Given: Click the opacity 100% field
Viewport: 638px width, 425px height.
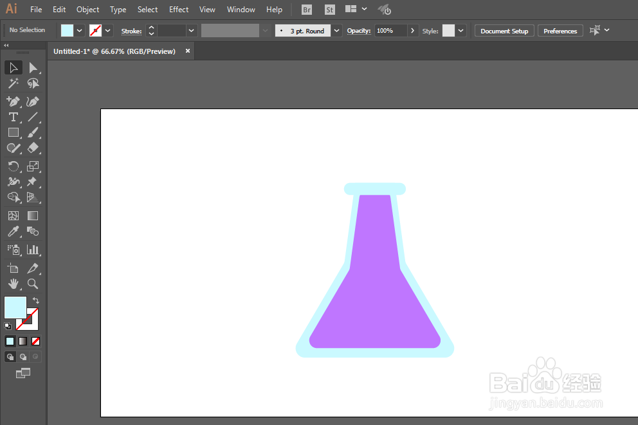Looking at the screenshot, I should 390,30.
